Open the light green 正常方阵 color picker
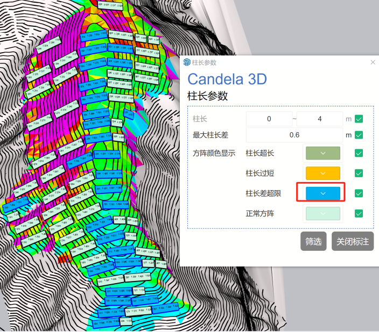Viewport: 379px width, 332px height. pyautogui.click(x=323, y=213)
